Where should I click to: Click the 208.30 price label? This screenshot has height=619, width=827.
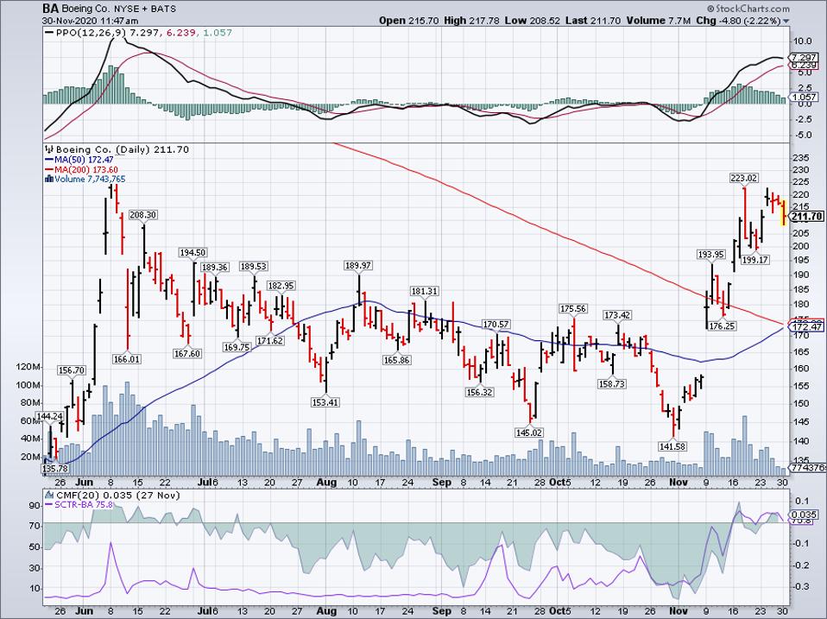tap(143, 215)
